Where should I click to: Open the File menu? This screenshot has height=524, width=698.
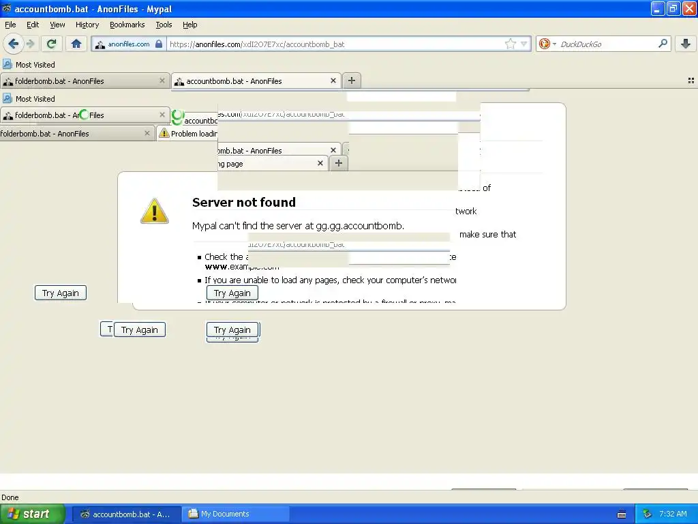[10, 25]
